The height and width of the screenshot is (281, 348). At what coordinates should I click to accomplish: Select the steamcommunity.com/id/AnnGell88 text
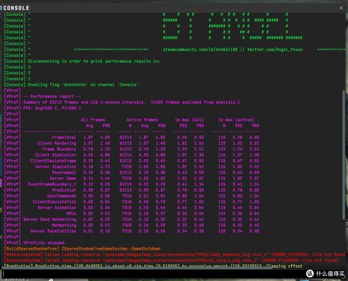200,50
